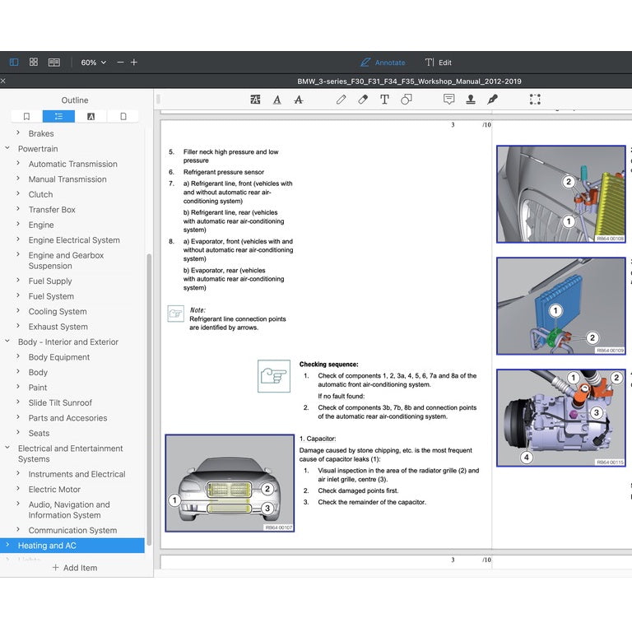Viewport: 632px width, 632px height.
Task: Select the text box tool
Action: pyautogui.click(x=384, y=99)
